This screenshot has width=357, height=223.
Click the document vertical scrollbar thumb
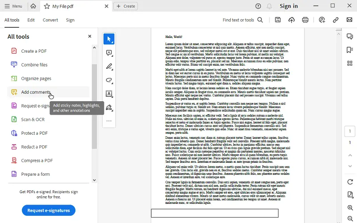click(339, 29)
